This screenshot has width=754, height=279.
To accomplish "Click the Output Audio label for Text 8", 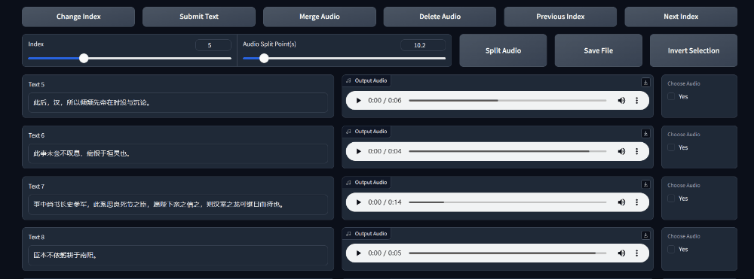I will coord(366,233).
